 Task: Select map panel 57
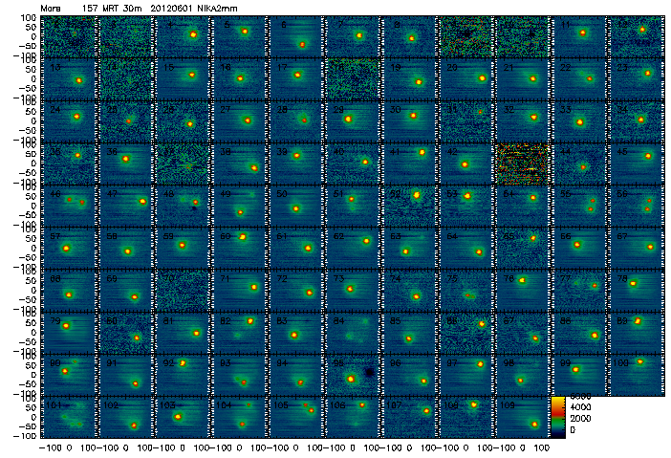(x=69, y=247)
